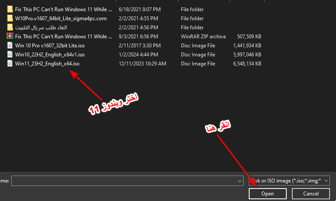Click the Cancel button
Image resolution: width=336 pixels, height=201 pixels.
pos(311,194)
